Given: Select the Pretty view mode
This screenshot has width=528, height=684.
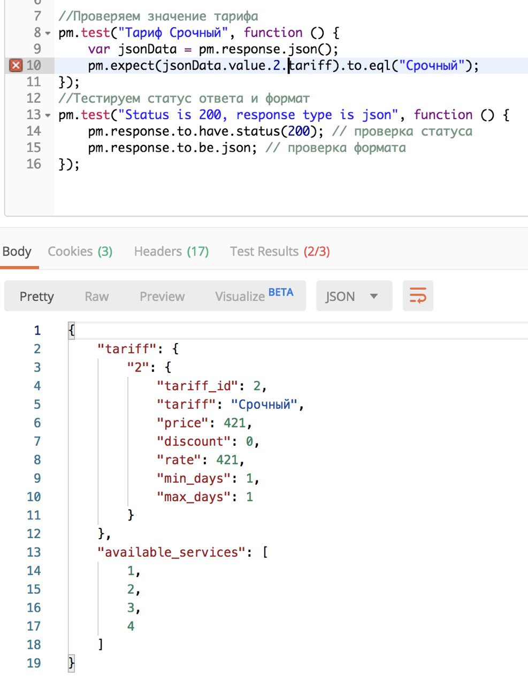Looking at the screenshot, I should pos(37,297).
